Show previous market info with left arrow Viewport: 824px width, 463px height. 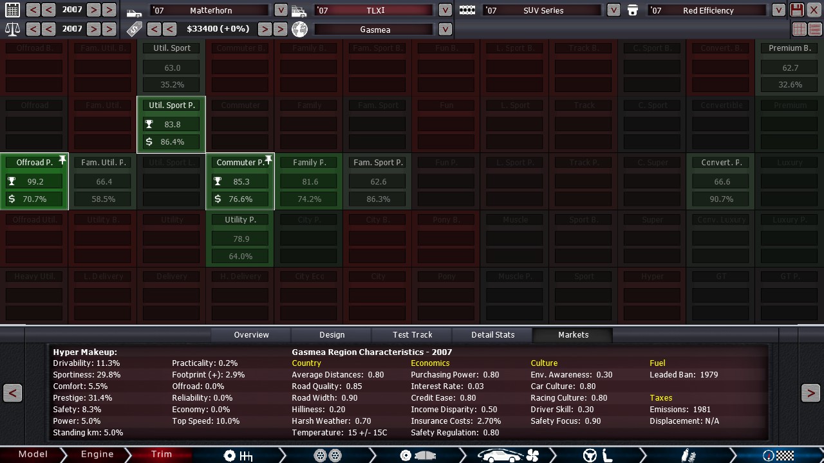coord(12,393)
